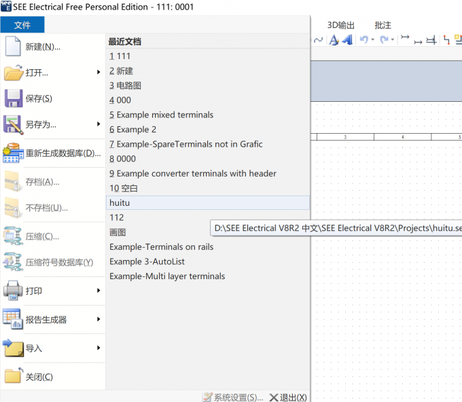Expand the 报告生成器 submenu arrow
The image size is (462, 402).
tap(99, 319)
